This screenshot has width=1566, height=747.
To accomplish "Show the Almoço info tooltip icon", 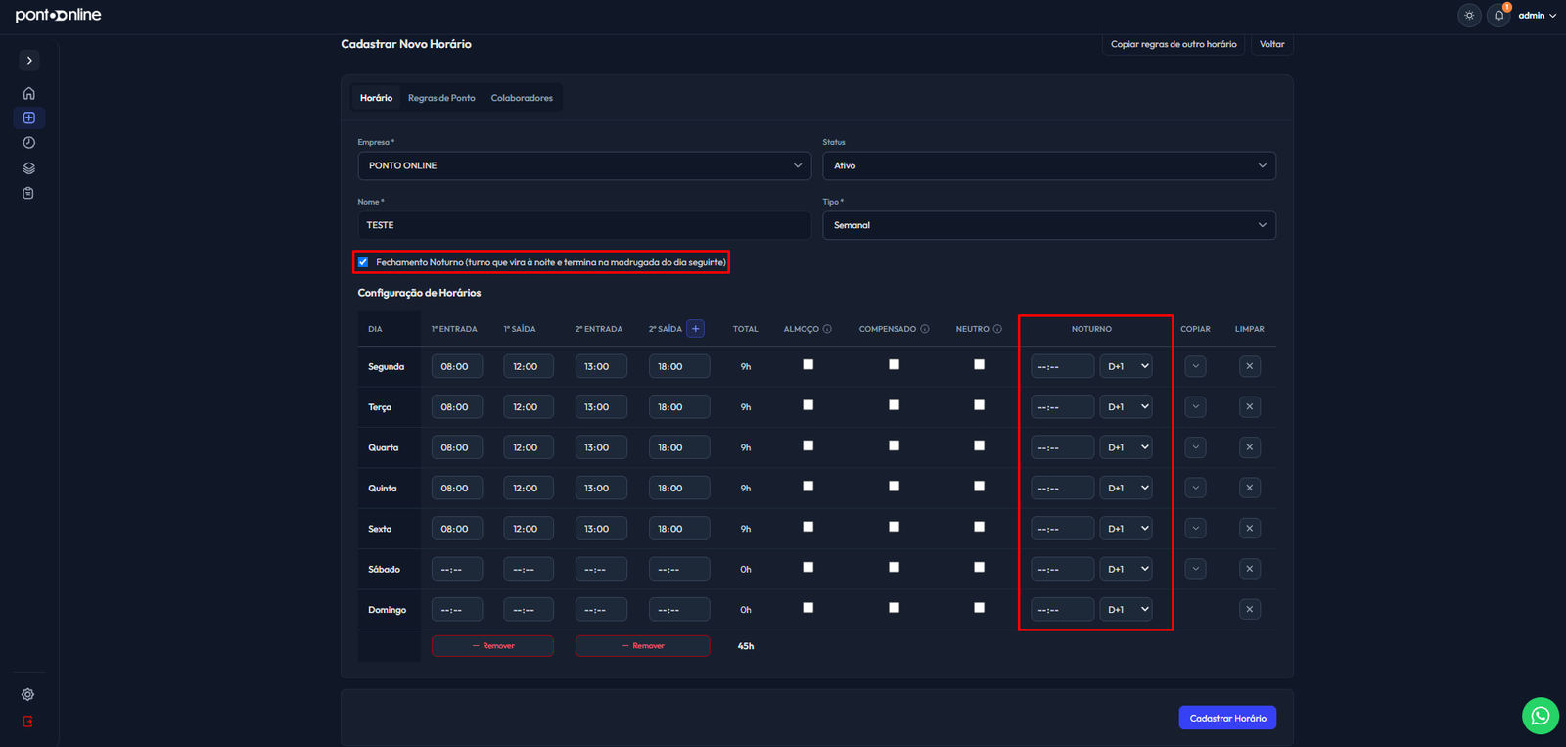I will click(x=827, y=329).
